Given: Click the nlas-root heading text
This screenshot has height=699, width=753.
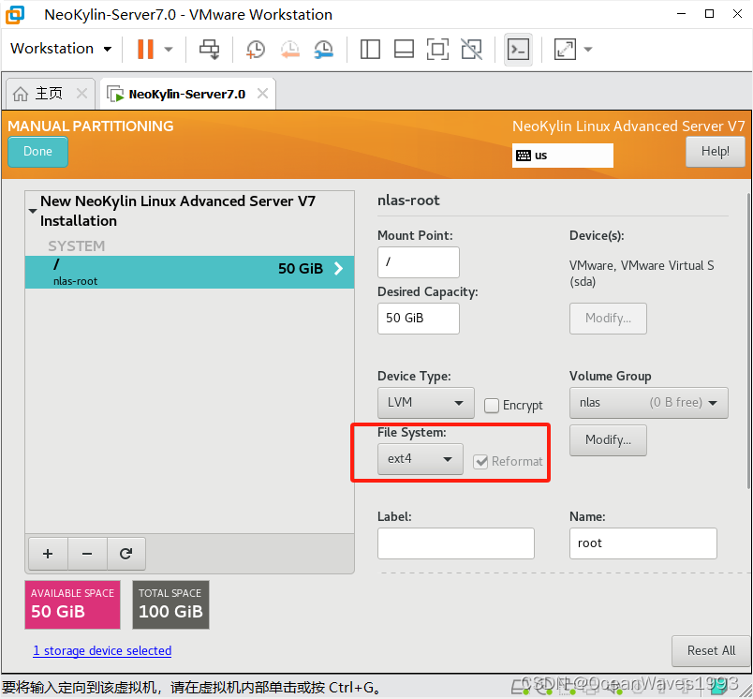Looking at the screenshot, I should [408, 201].
